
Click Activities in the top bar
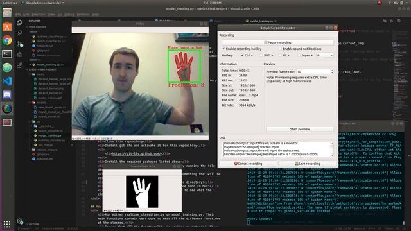10,3
